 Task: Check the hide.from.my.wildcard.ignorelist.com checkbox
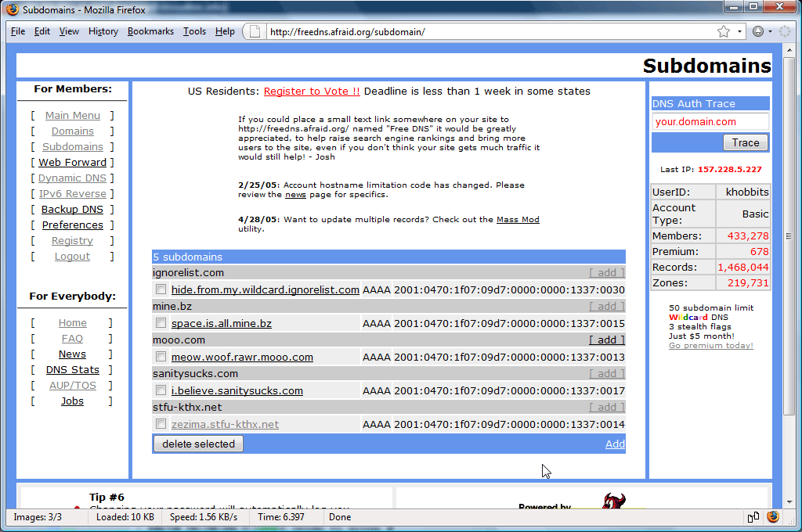pyautogui.click(x=161, y=289)
